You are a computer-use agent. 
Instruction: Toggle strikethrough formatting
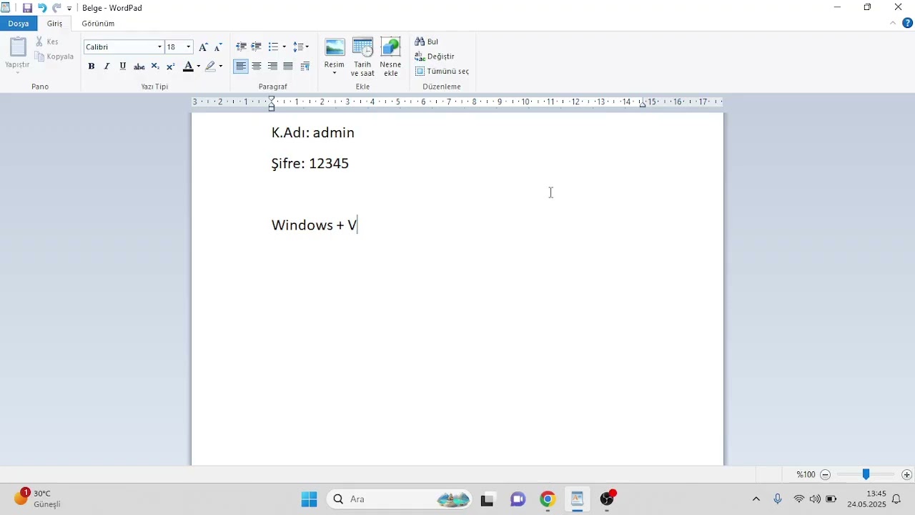[139, 67]
